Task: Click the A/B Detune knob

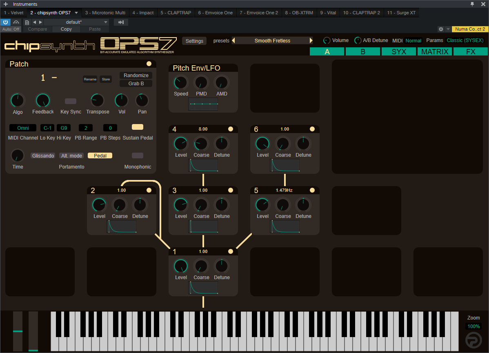Action: pos(358,40)
